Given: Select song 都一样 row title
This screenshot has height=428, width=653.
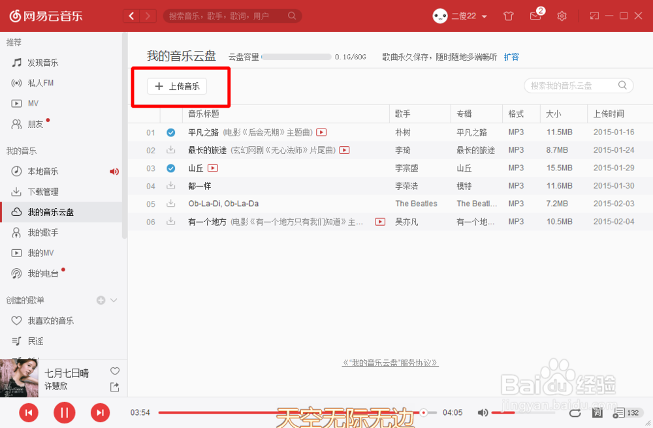Looking at the screenshot, I should click(199, 186).
